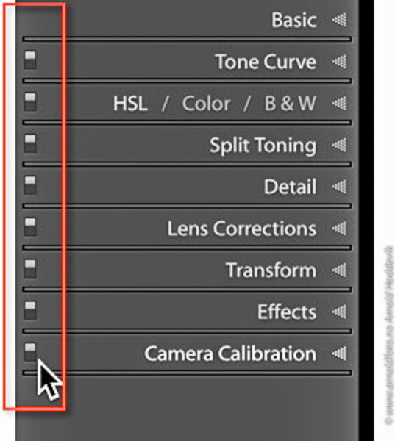Toggle the Transform panel switch

[30, 268]
